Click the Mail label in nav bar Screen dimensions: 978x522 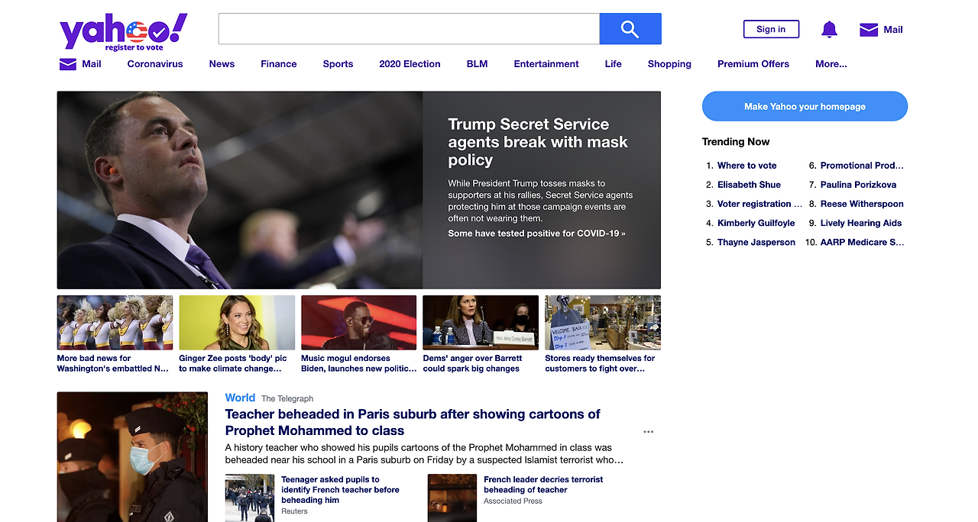click(92, 64)
